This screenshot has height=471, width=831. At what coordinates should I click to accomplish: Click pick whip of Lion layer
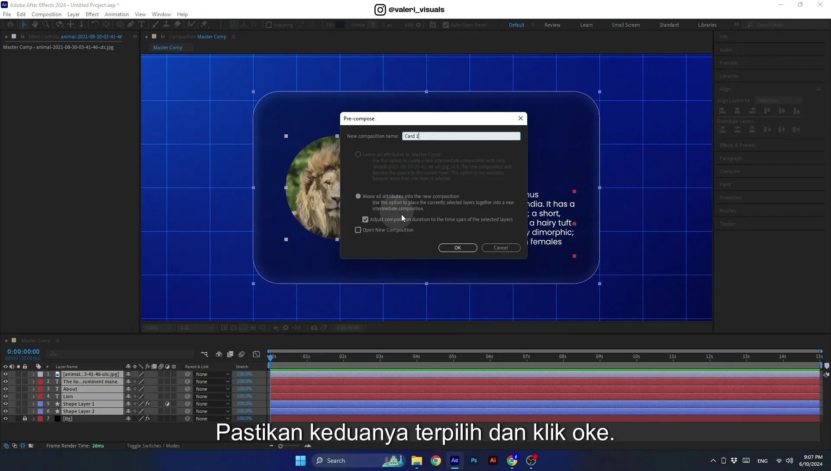(187, 397)
